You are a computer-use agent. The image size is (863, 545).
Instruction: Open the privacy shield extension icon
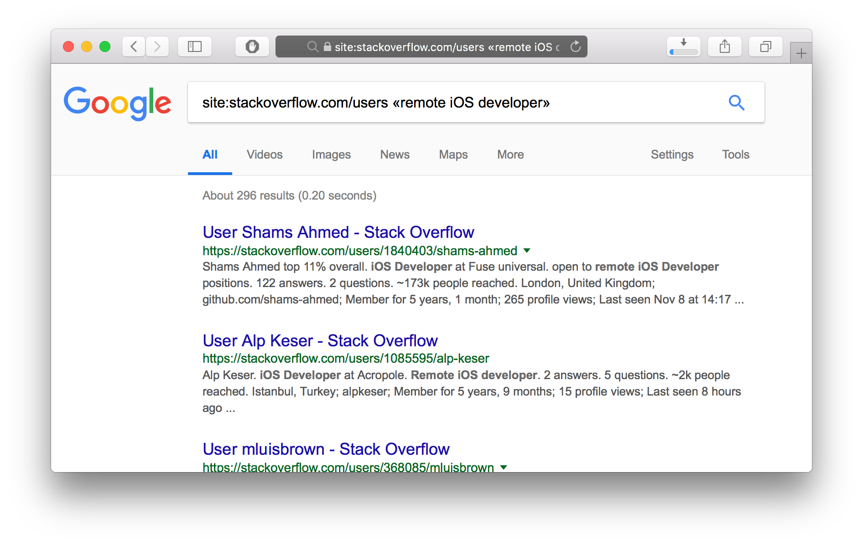pyautogui.click(x=252, y=46)
